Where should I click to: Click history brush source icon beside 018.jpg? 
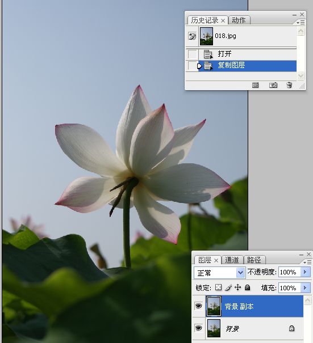pos(192,36)
